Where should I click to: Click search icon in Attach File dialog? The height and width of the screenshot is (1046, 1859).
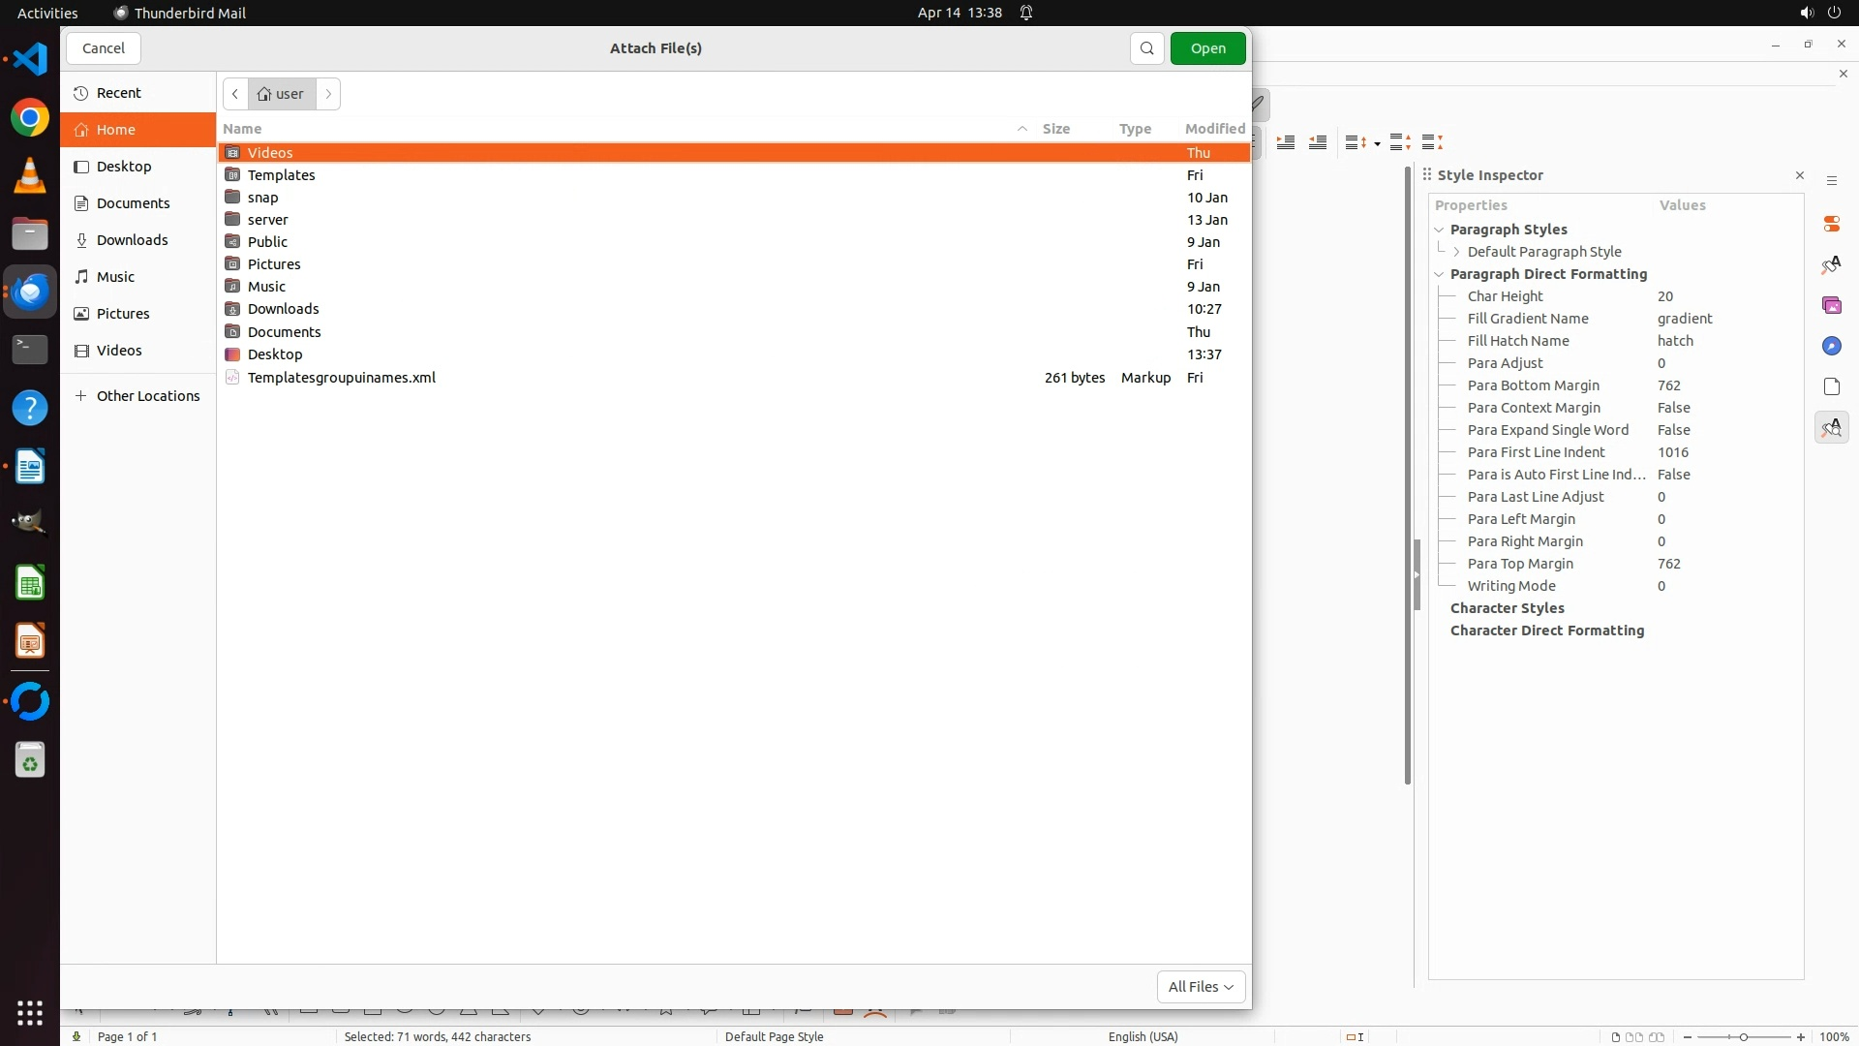click(1146, 48)
